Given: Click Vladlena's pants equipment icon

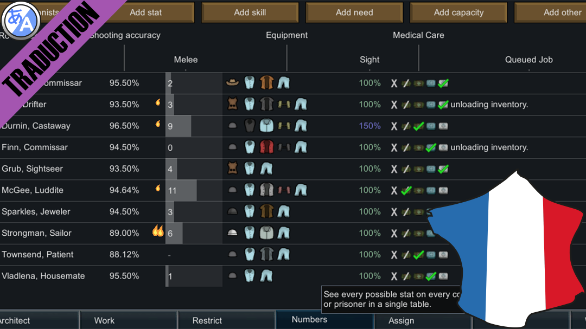Looking at the screenshot, I should [x=266, y=276].
